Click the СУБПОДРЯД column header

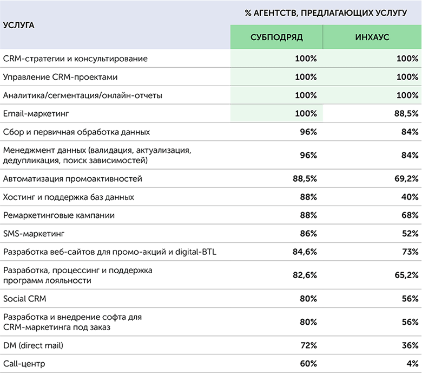click(276, 37)
